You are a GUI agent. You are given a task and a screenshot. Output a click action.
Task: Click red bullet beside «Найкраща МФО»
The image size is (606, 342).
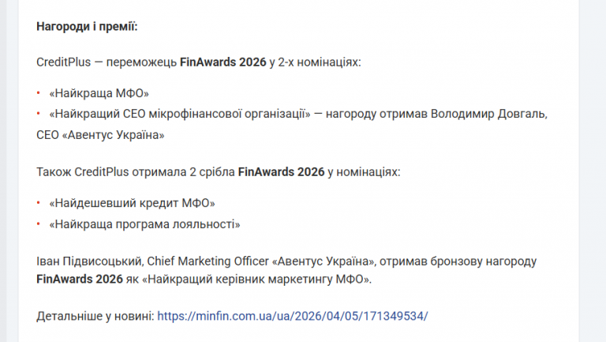click(x=39, y=93)
